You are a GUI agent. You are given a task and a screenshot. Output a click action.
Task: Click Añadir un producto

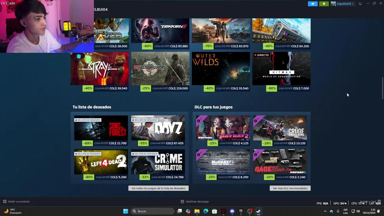pos(16,202)
